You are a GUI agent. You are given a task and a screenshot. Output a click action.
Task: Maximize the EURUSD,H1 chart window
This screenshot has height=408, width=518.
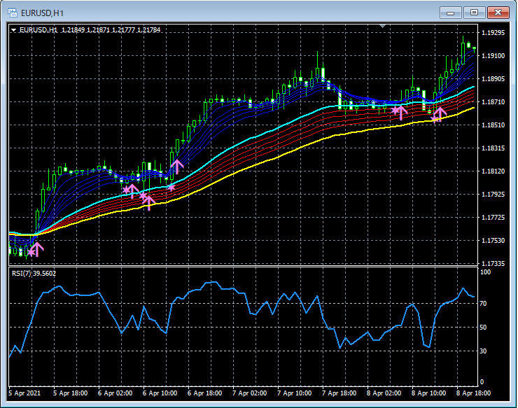point(475,13)
